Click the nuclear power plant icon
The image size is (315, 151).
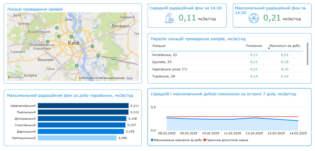pos(170,18)
